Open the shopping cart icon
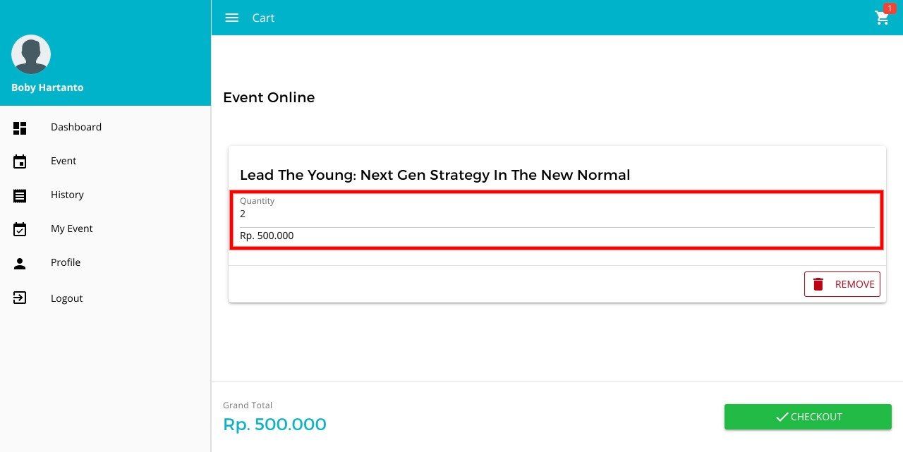 pyautogui.click(x=882, y=18)
